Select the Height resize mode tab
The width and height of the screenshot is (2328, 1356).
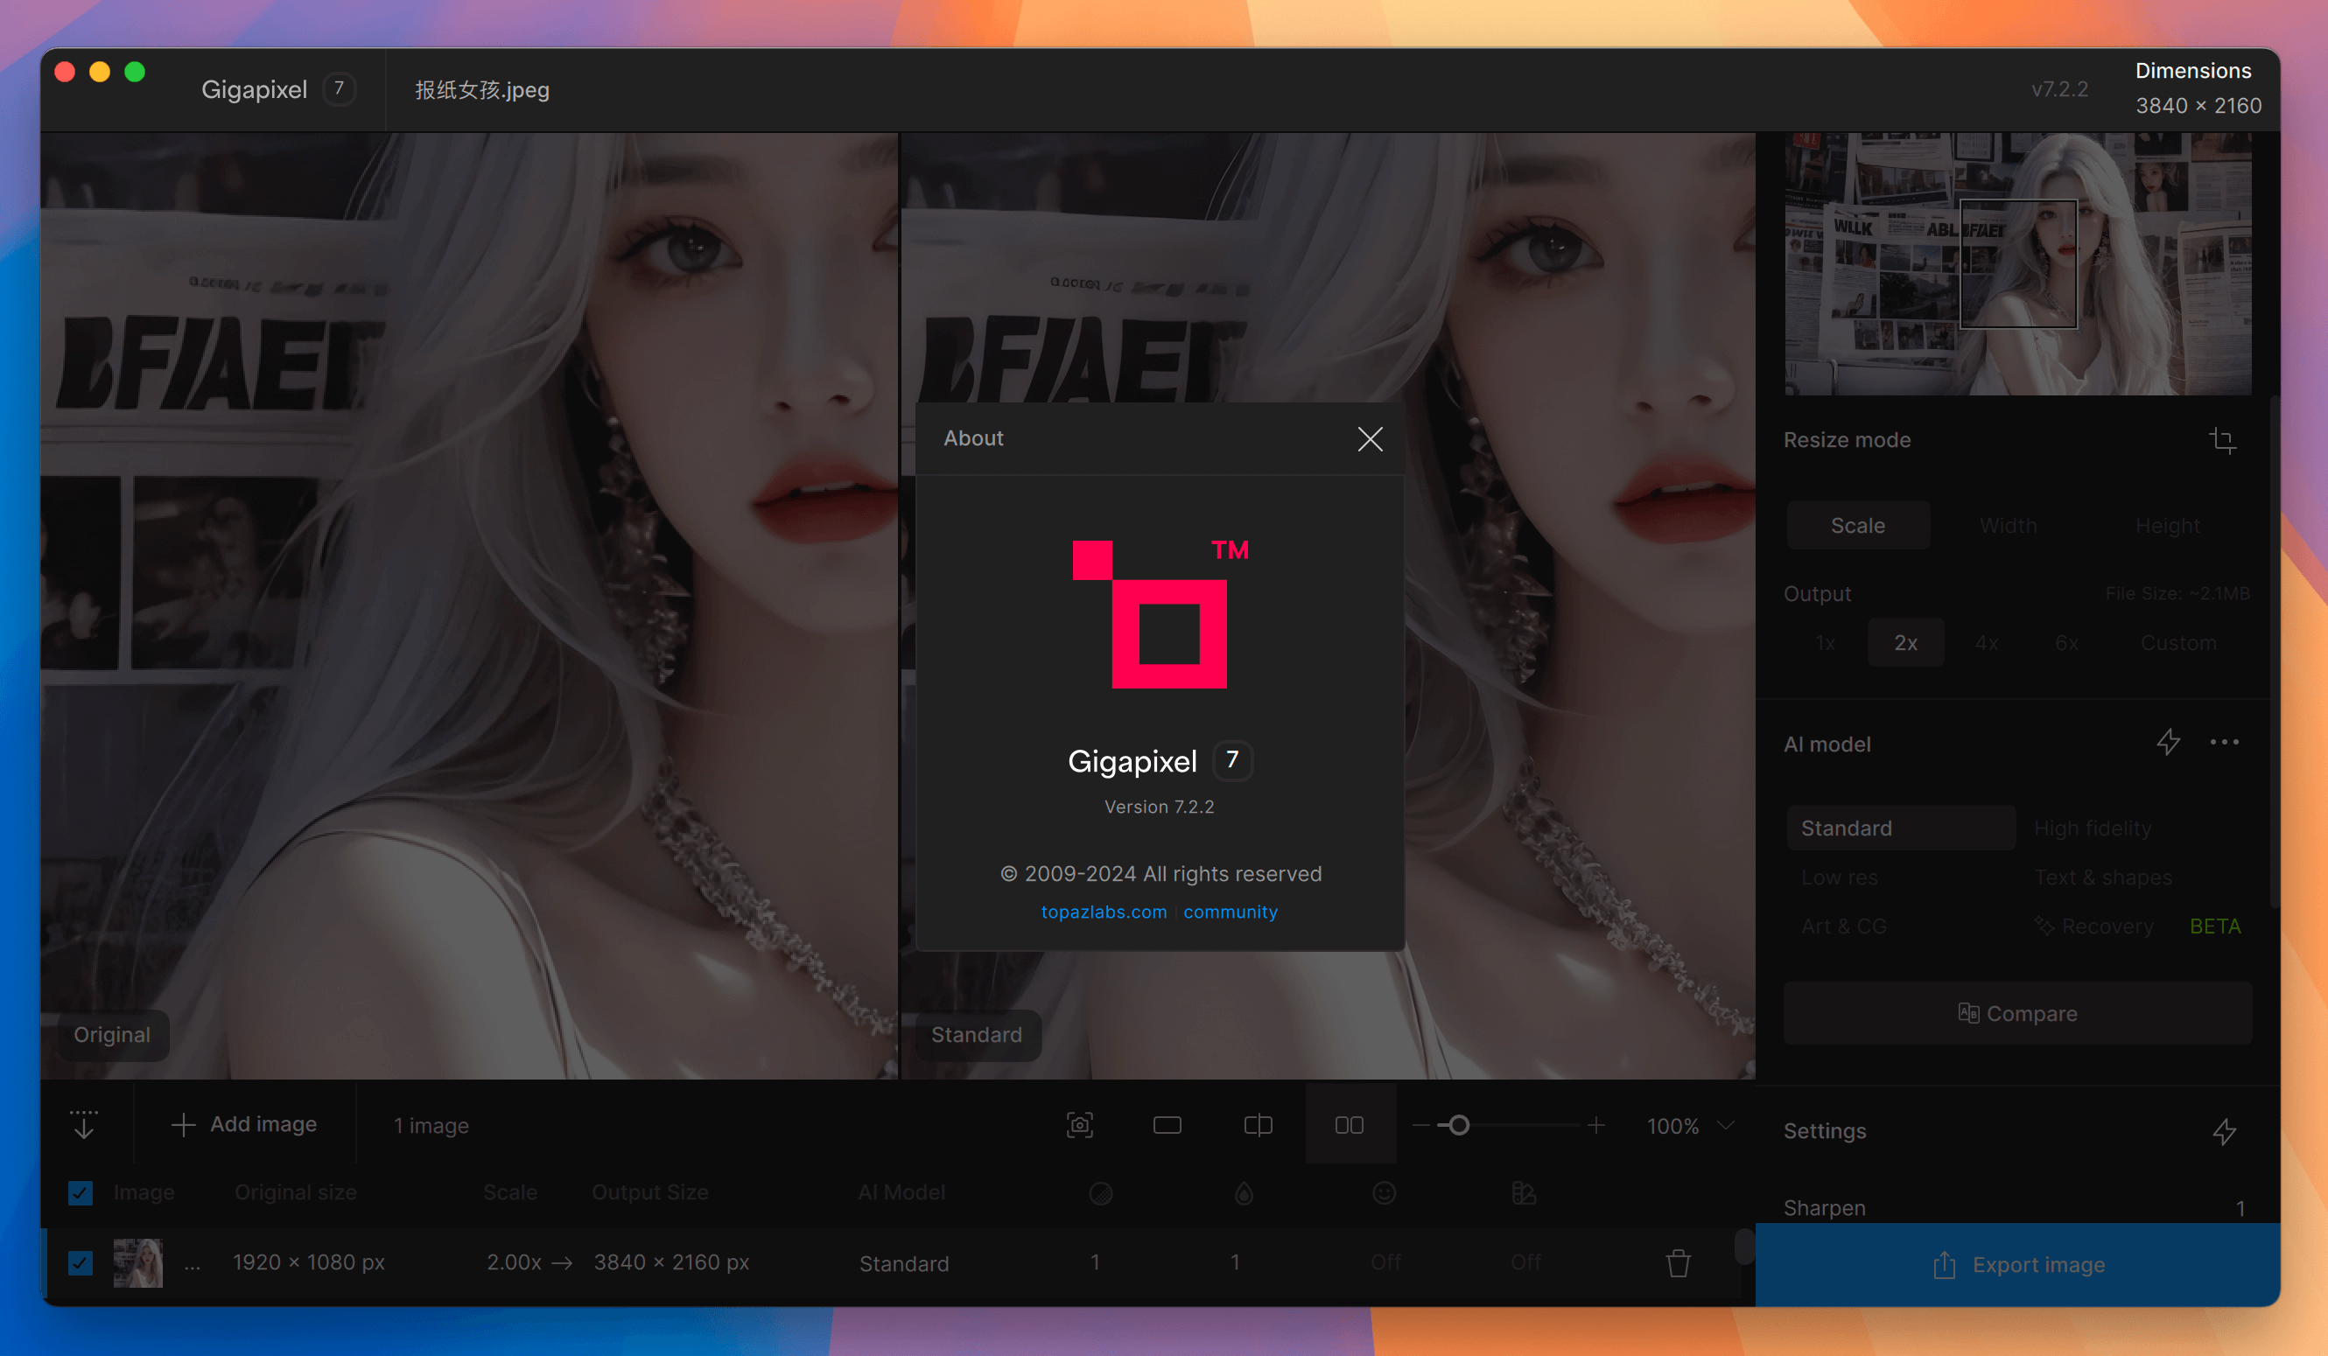2167,526
